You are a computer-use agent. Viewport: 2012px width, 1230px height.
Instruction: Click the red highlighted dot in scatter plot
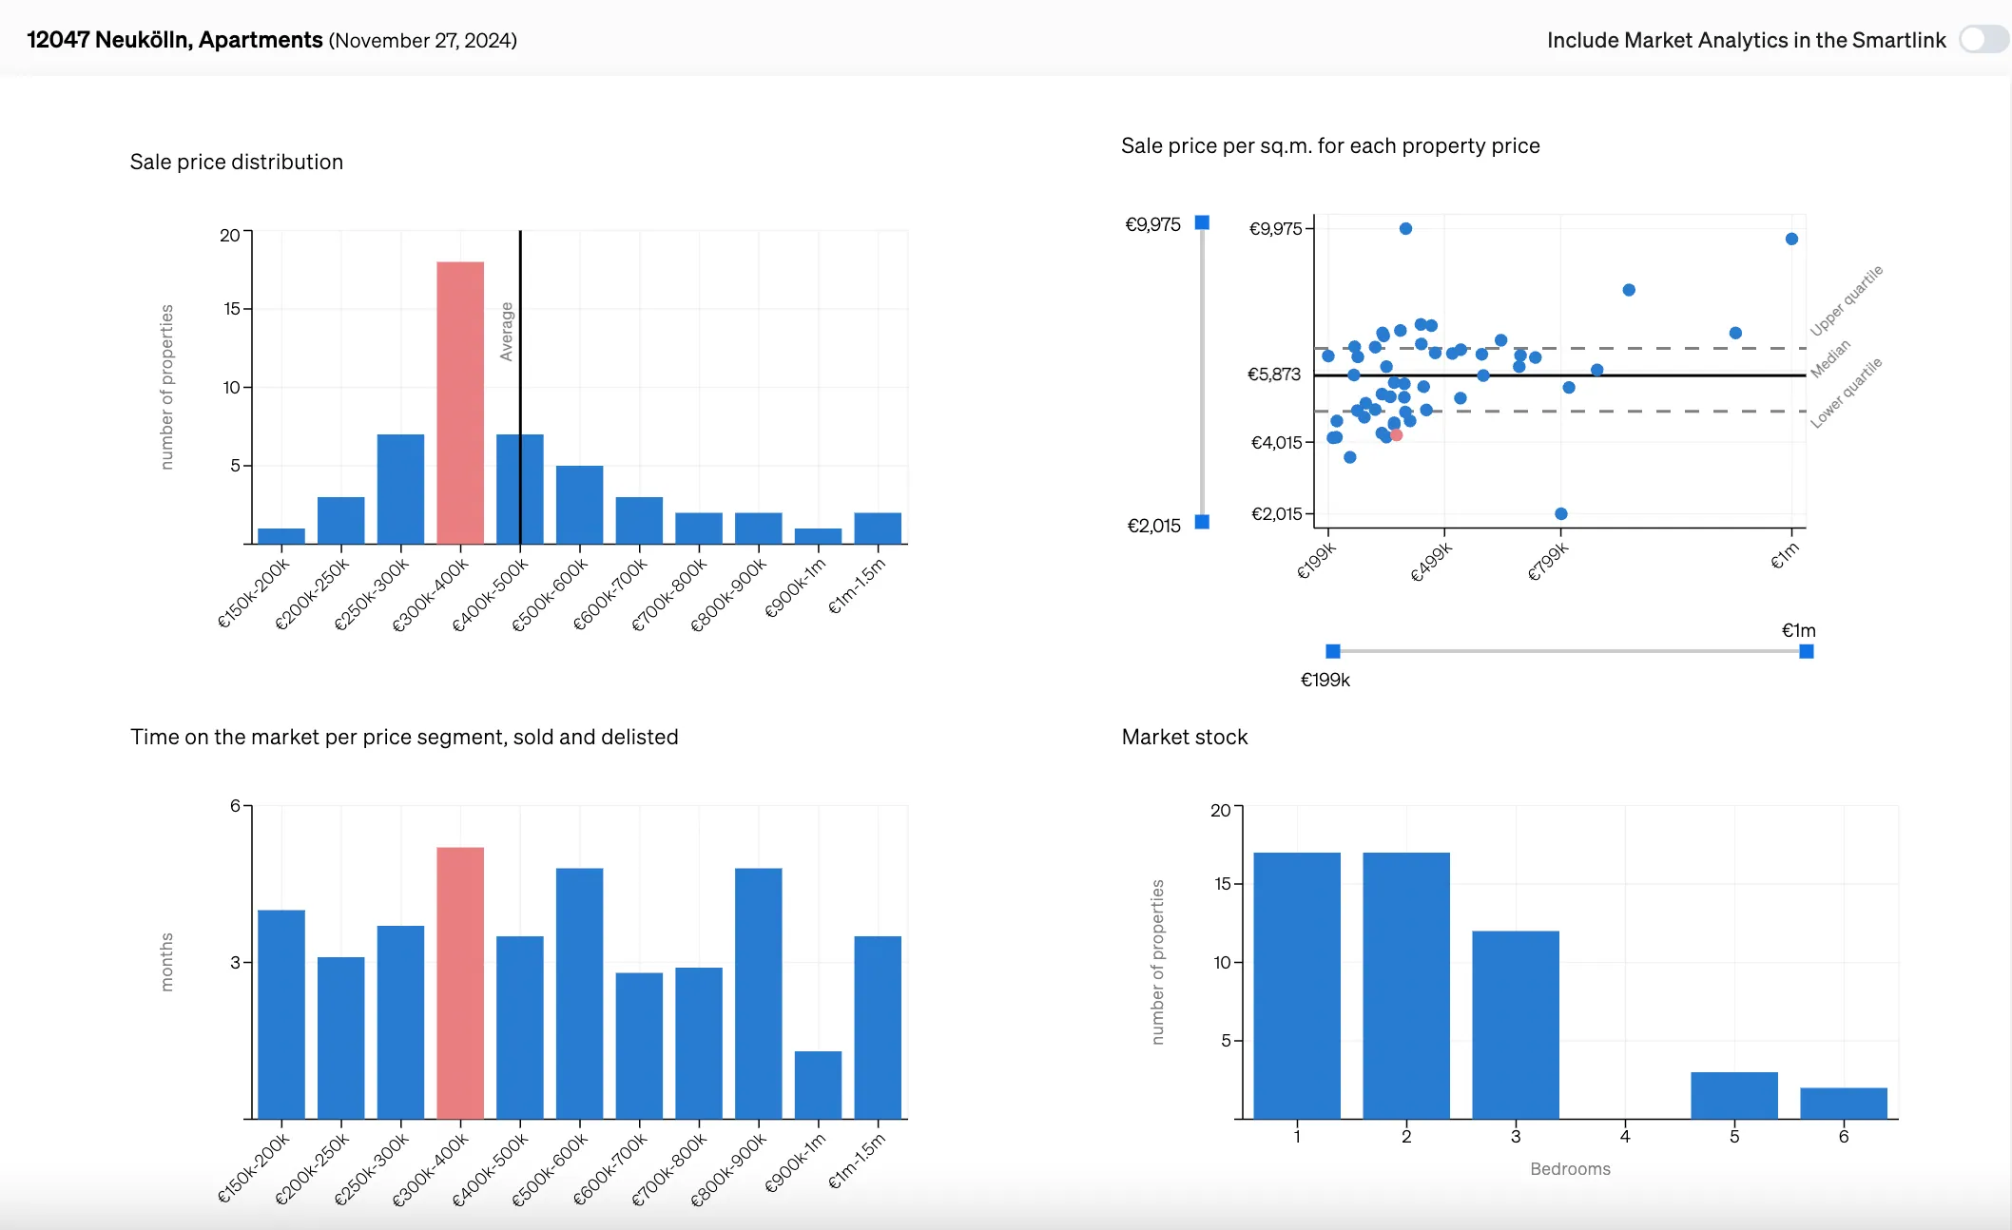[x=1396, y=435]
